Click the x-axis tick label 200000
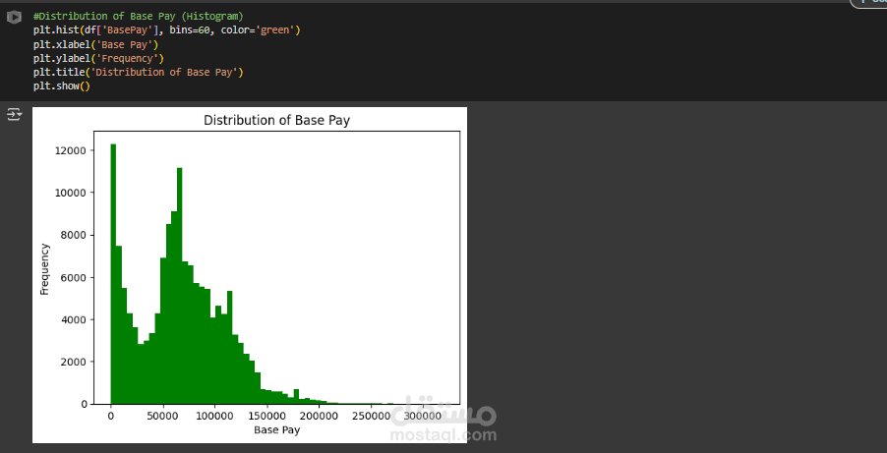This screenshot has height=453, width=887. coord(319,416)
